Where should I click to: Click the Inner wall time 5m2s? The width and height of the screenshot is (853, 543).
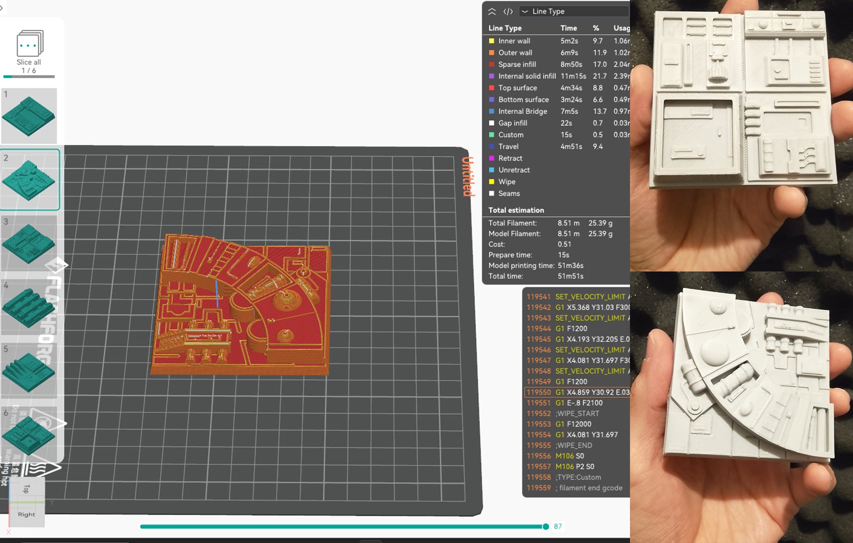coord(569,41)
